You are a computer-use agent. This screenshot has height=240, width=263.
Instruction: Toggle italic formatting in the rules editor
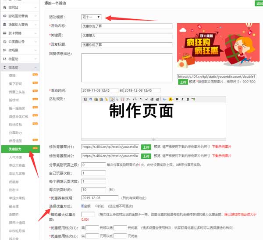182,99
